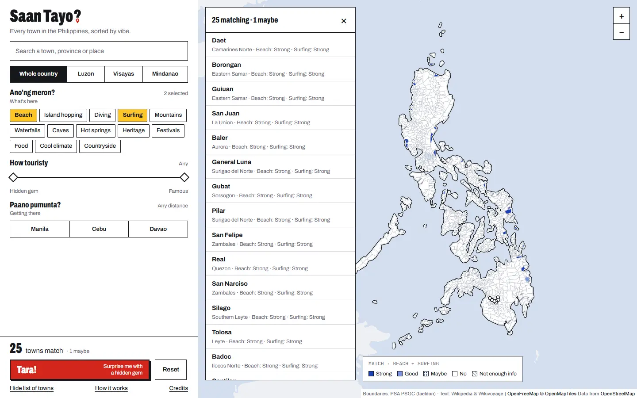
Task: Open the OpenFreeMap attribution link
Action: coord(523,394)
